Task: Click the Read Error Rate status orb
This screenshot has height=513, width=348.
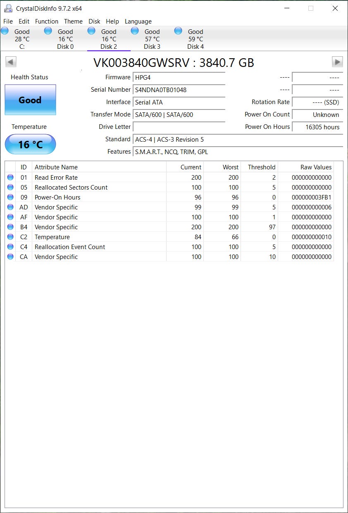Action: click(x=10, y=178)
